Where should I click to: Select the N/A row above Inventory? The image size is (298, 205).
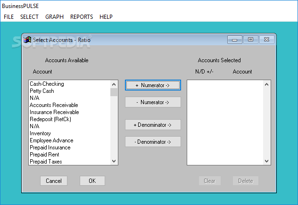[70, 126]
